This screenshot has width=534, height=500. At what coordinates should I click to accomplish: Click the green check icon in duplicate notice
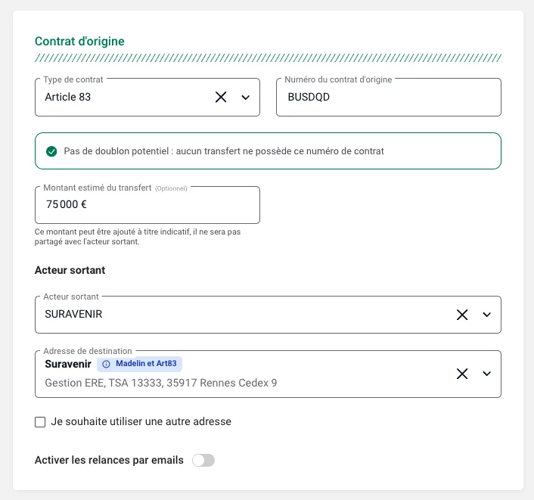51,151
